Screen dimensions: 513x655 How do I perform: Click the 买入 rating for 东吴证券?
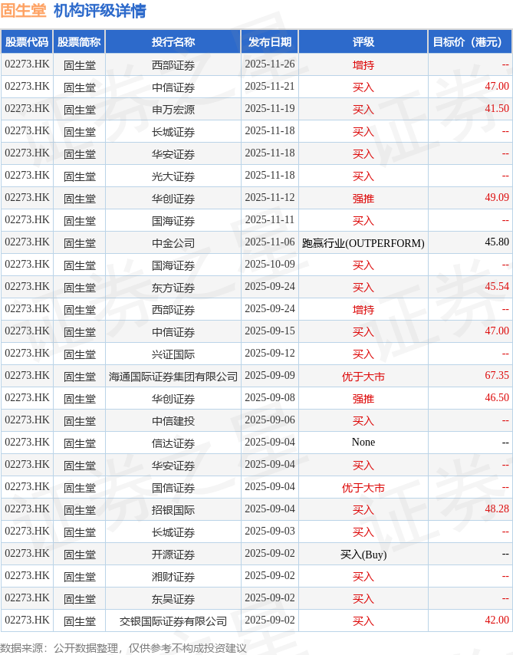point(363,598)
